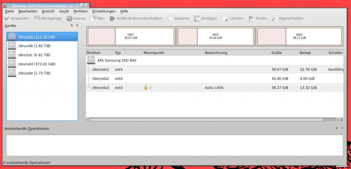Select /dev/sde (2.73 TiB) device
This screenshot has height=169, width=351.
click(34, 73)
